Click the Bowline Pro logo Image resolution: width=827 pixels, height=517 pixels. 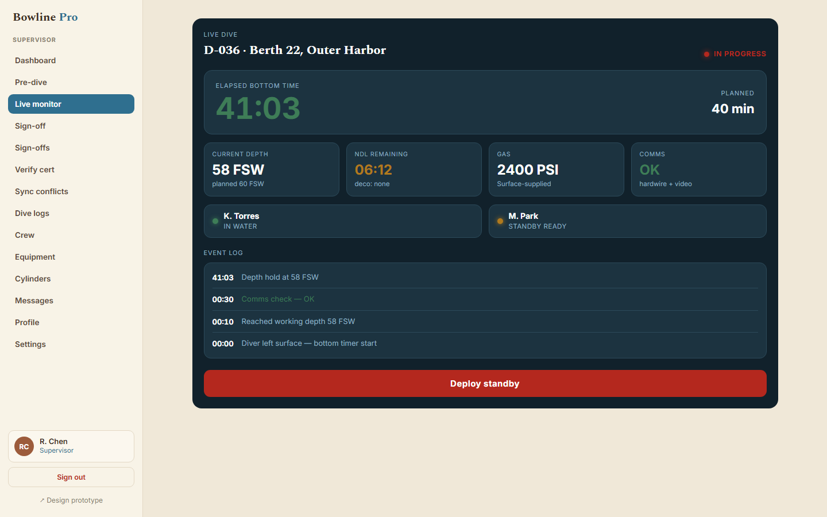click(45, 17)
